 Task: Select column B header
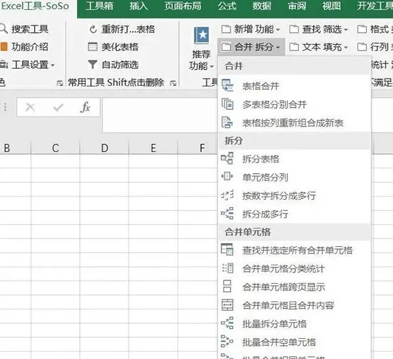click(x=15, y=148)
